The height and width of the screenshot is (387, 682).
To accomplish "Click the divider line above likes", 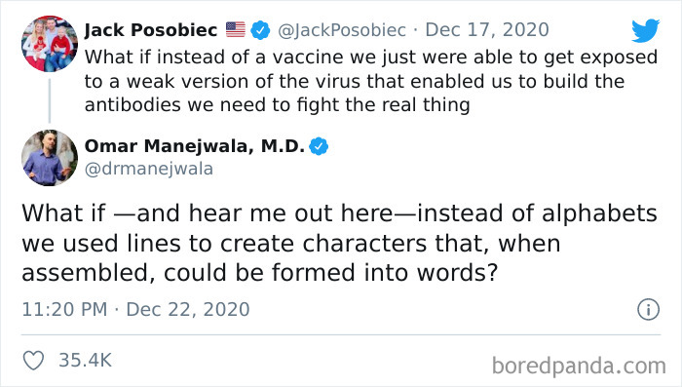I will click(x=341, y=335).
